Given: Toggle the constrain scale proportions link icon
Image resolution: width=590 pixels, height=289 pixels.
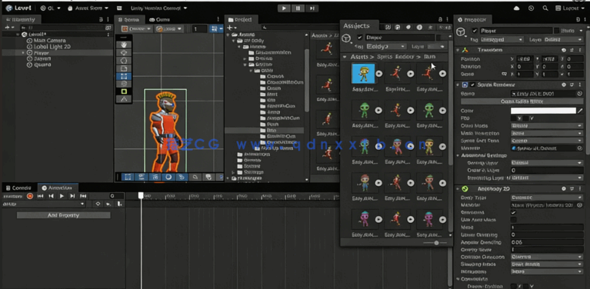Looking at the screenshot, I should click(504, 74).
